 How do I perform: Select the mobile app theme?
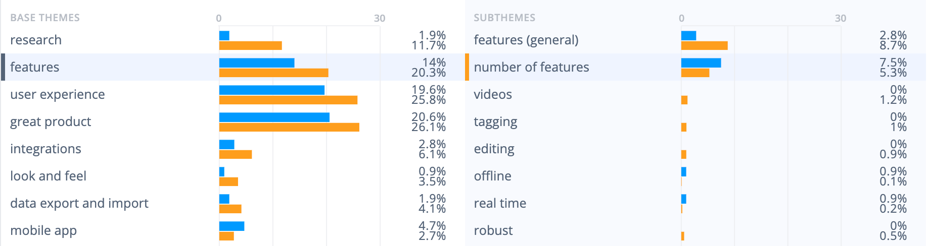coord(233,230)
